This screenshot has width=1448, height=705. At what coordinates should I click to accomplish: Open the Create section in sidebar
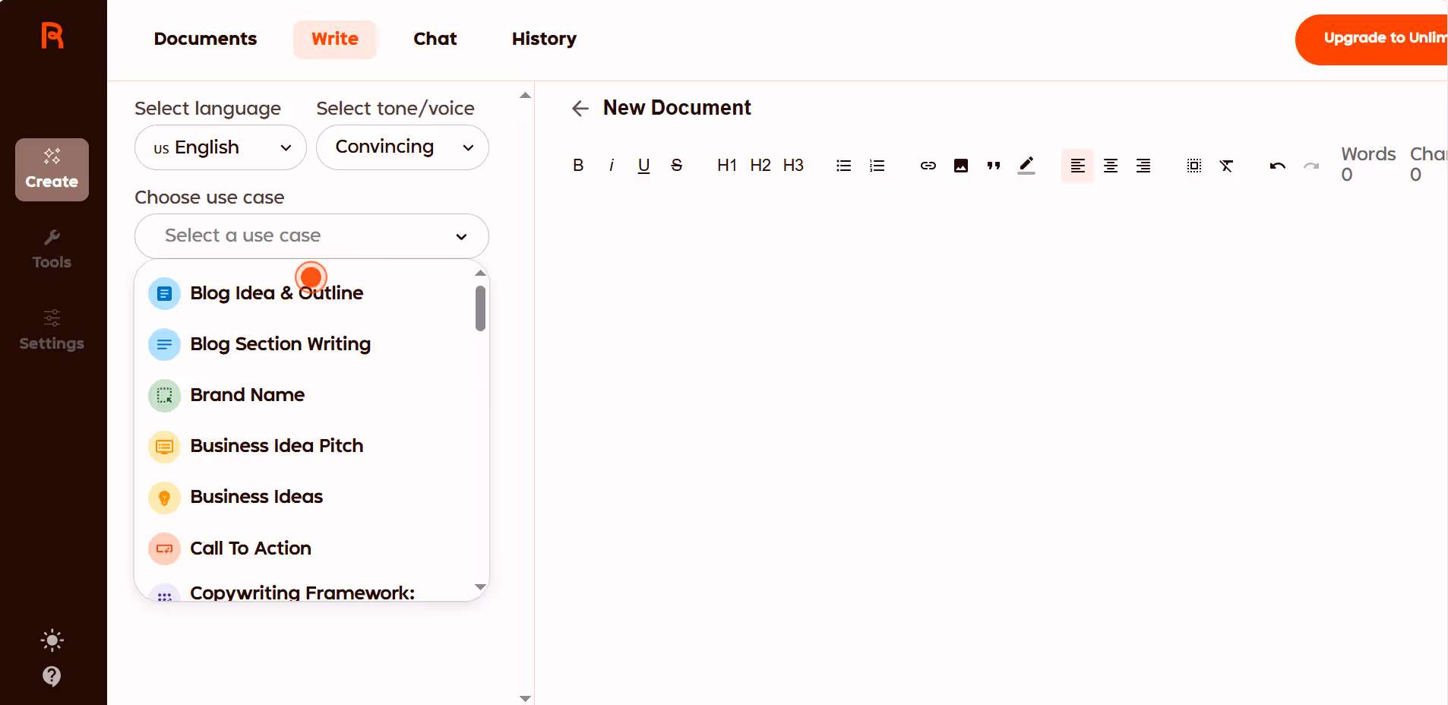click(x=52, y=169)
